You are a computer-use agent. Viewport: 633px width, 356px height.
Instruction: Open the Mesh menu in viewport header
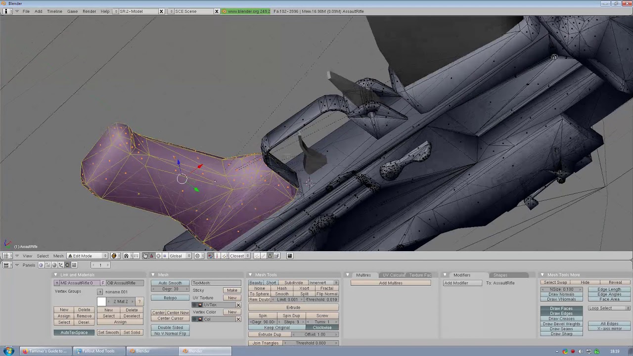(x=58, y=256)
